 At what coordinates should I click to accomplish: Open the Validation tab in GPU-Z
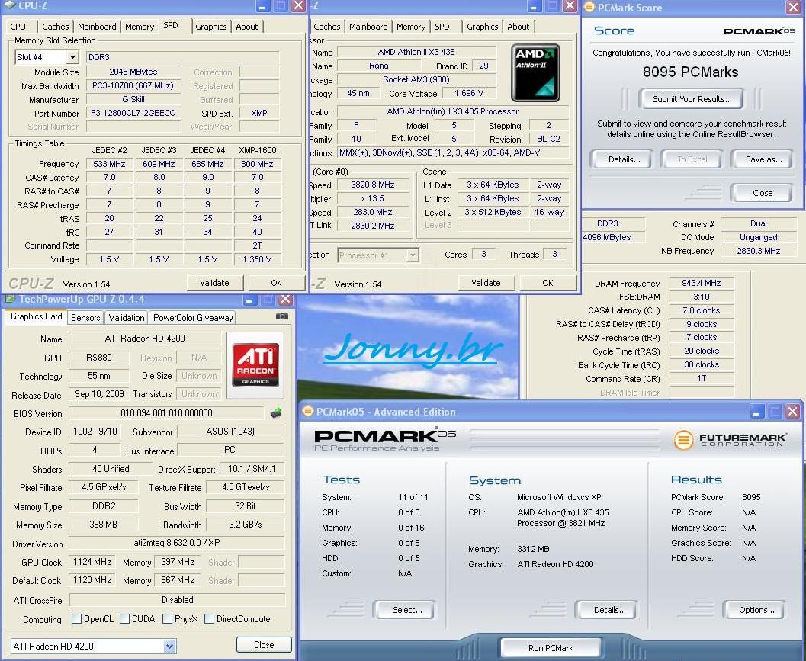127,318
